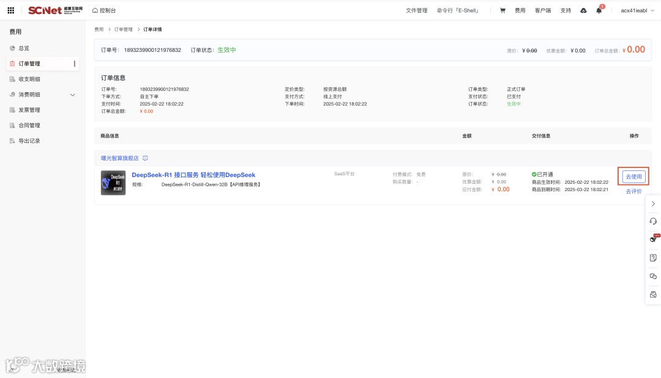The width and height of the screenshot is (661, 378).
Task: Select 总览 in the sidebar
Action: tap(24, 48)
